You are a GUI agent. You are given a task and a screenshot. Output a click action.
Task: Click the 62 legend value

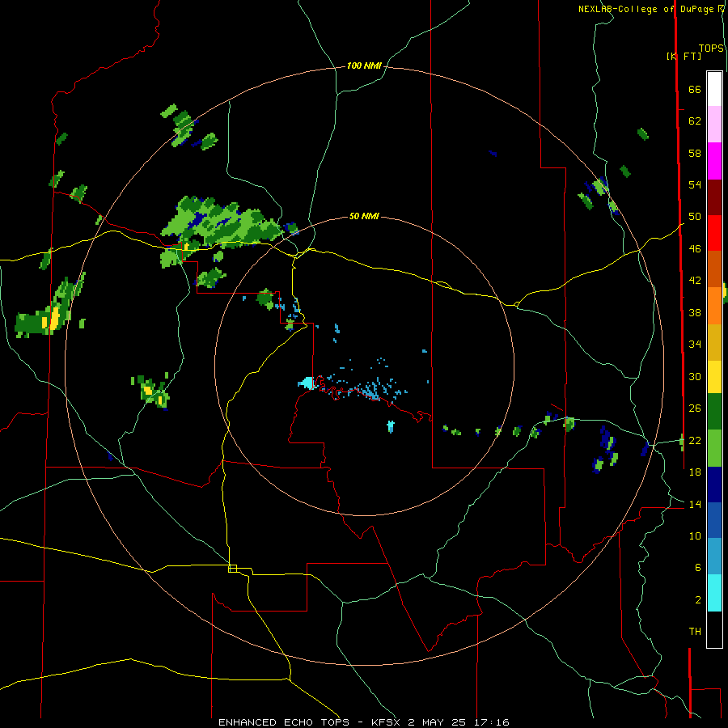pos(695,121)
